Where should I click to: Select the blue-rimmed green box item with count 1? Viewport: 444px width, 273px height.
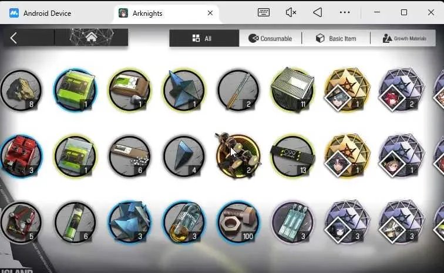(75, 90)
